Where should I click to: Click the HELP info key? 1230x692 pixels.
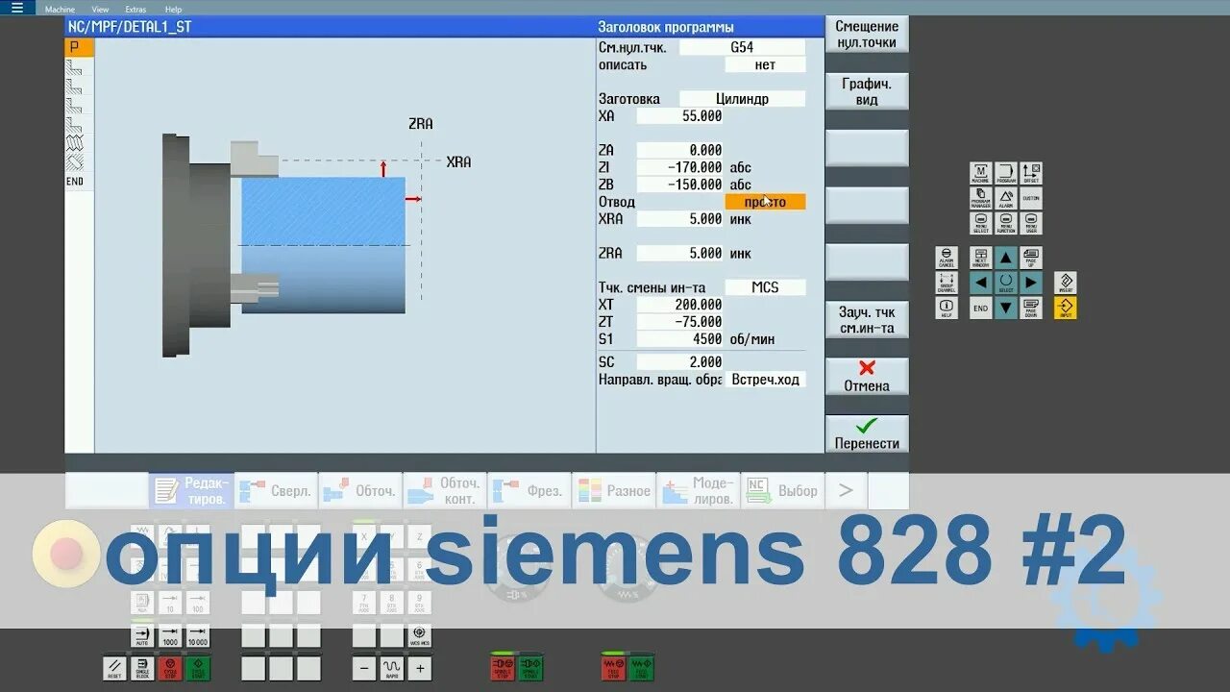947,308
